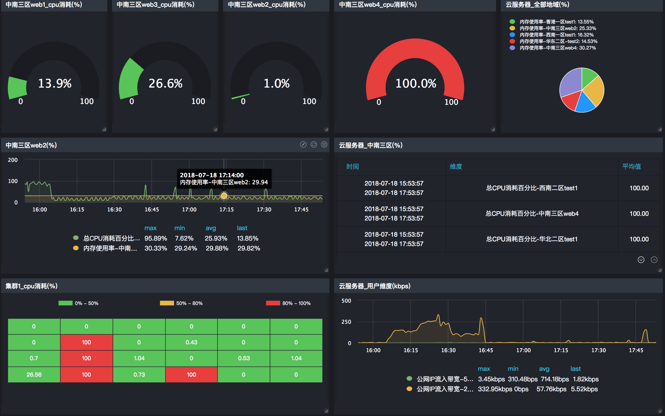Screen dimensions: 665x416
Task: Click the green 0% – 50% heatmap legend swatch
Action: pyautogui.click(x=65, y=303)
